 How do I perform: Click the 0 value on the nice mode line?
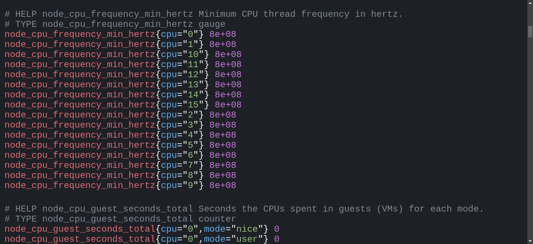pos(277,229)
